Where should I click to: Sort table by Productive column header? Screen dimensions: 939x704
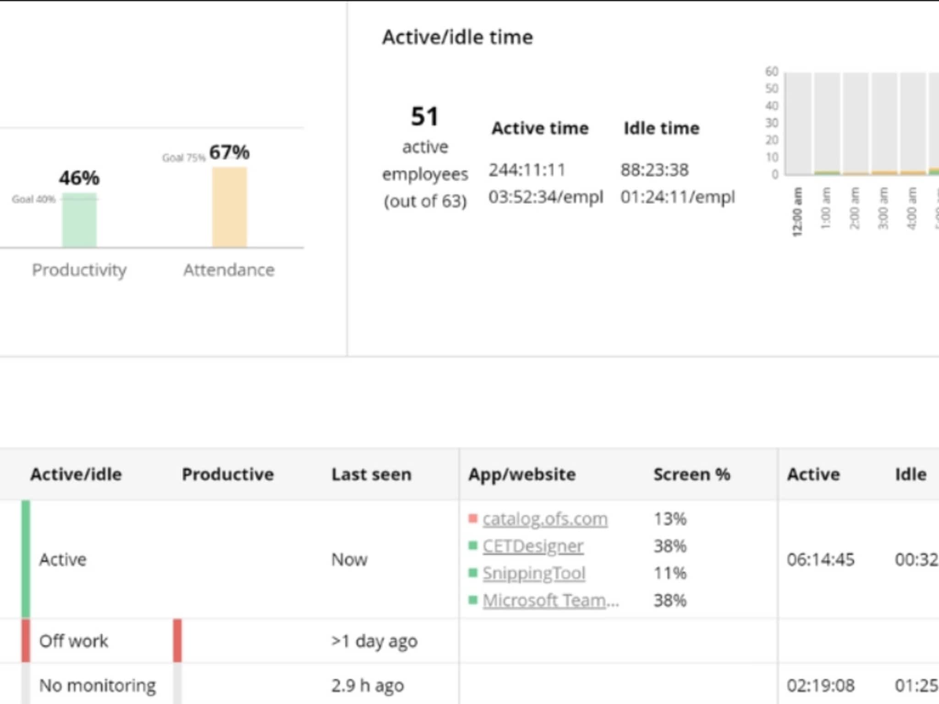228,474
